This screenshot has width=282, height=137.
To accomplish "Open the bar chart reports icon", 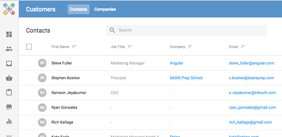I will click(x=9, y=121).
